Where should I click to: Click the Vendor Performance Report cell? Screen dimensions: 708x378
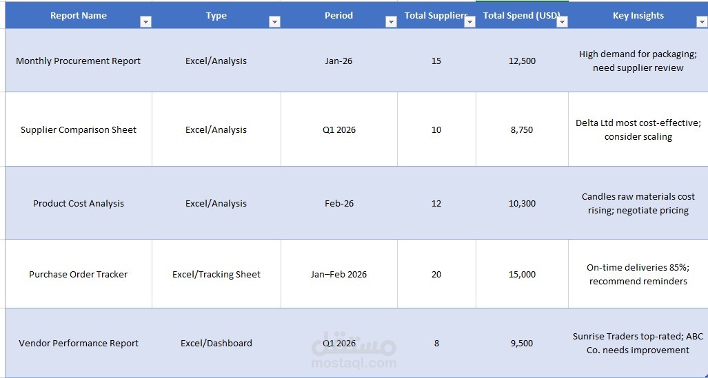[x=78, y=344]
